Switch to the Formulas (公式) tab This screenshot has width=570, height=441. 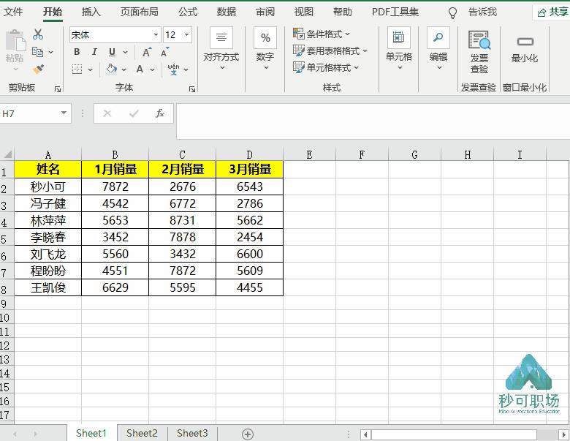pos(188,12)
